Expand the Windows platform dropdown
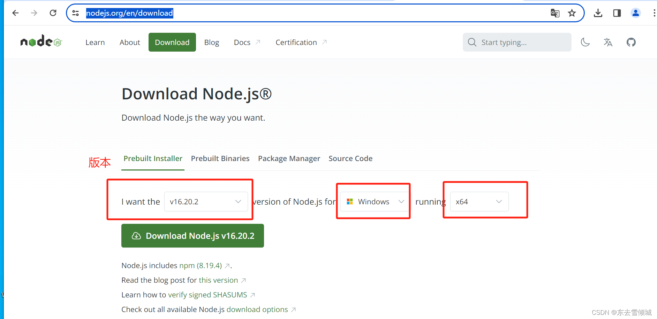Viewport: 657px width, 319px height. coord(374,202)
